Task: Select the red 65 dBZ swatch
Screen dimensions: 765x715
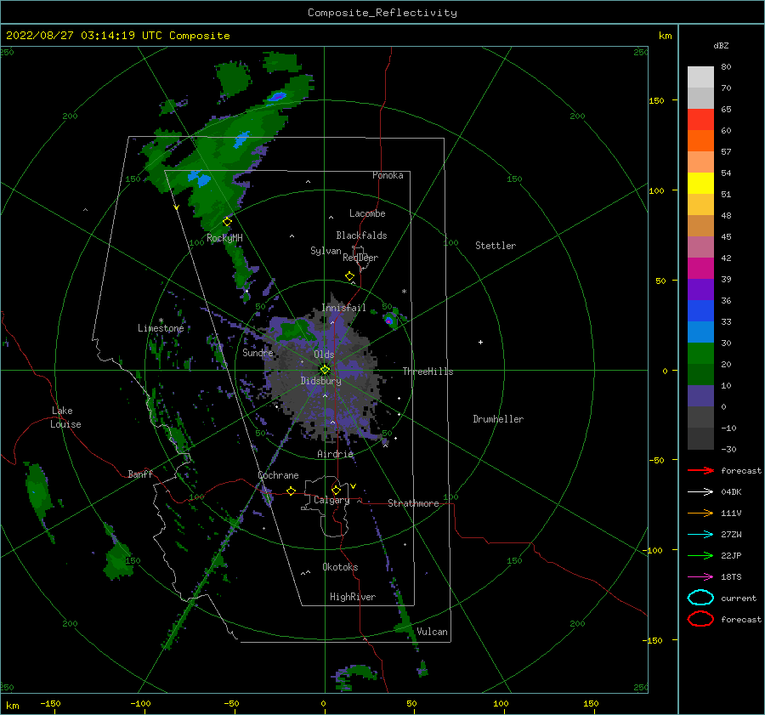Action: click(700, 120)
